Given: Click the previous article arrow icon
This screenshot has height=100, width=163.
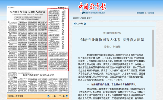Looking at the screenshot, I should pos(75,24).
